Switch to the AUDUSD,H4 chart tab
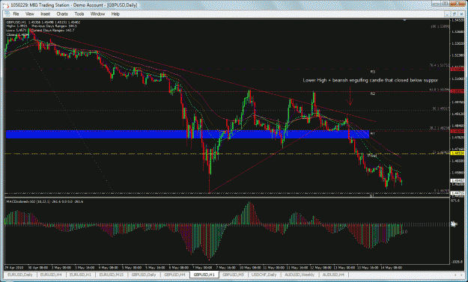Viewport: 468px width, 282px height. tap(333, 275)
